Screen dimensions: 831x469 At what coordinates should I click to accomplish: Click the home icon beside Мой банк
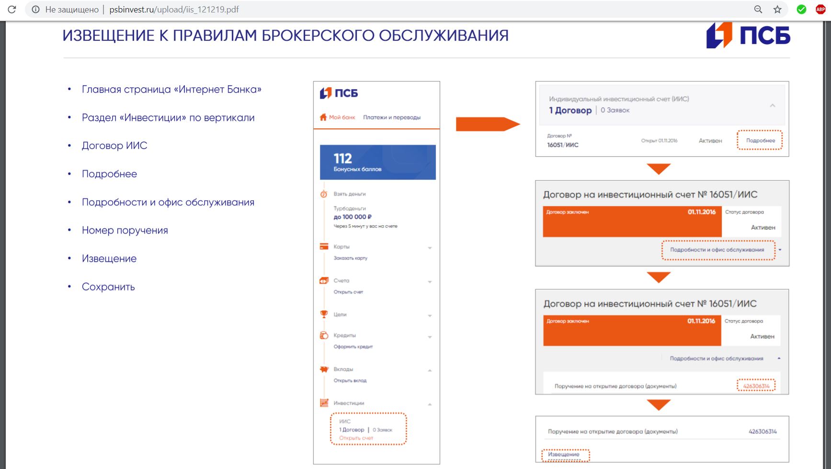click(323, 117)
